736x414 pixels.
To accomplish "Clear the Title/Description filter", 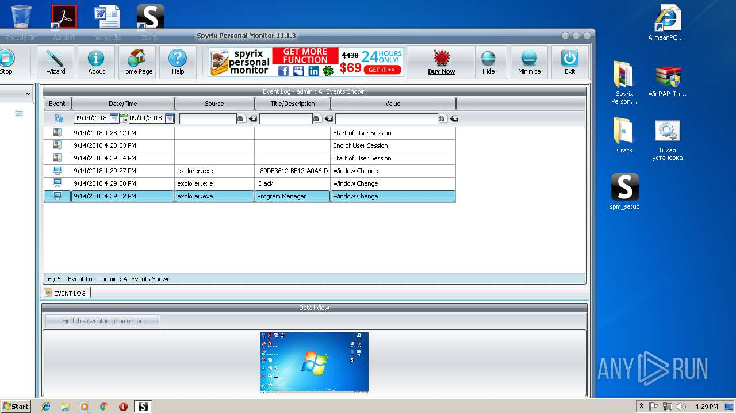I will pos(328,118).
